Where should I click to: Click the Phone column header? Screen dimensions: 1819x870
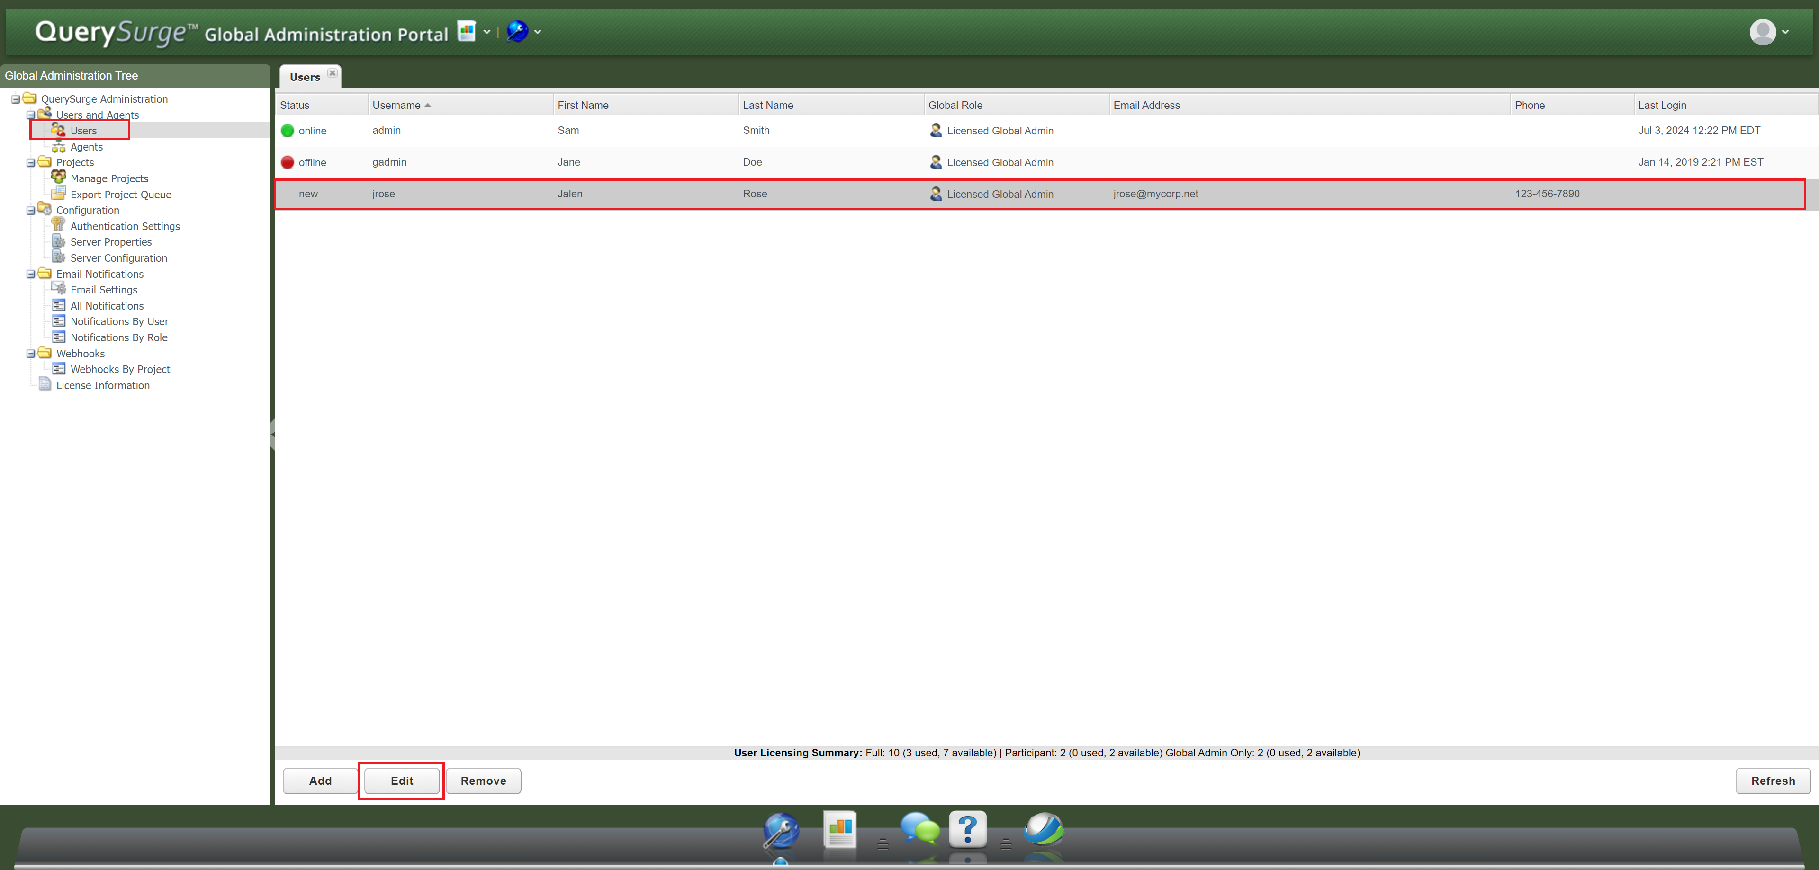point(1572,105)
